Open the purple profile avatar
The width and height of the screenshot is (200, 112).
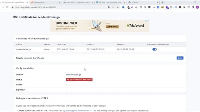pyautogui.click(x=197, y=7)
